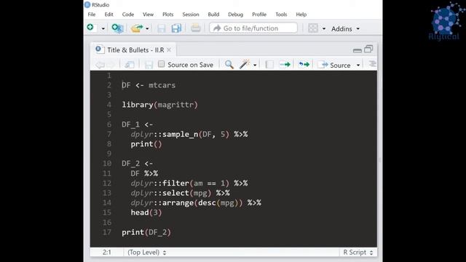Viewport: 466px width, 262px height.
Task: Open the Debug menu
Action: coord(235,15)
